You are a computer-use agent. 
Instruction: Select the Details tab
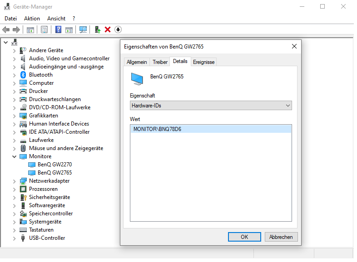coord(180,61)
